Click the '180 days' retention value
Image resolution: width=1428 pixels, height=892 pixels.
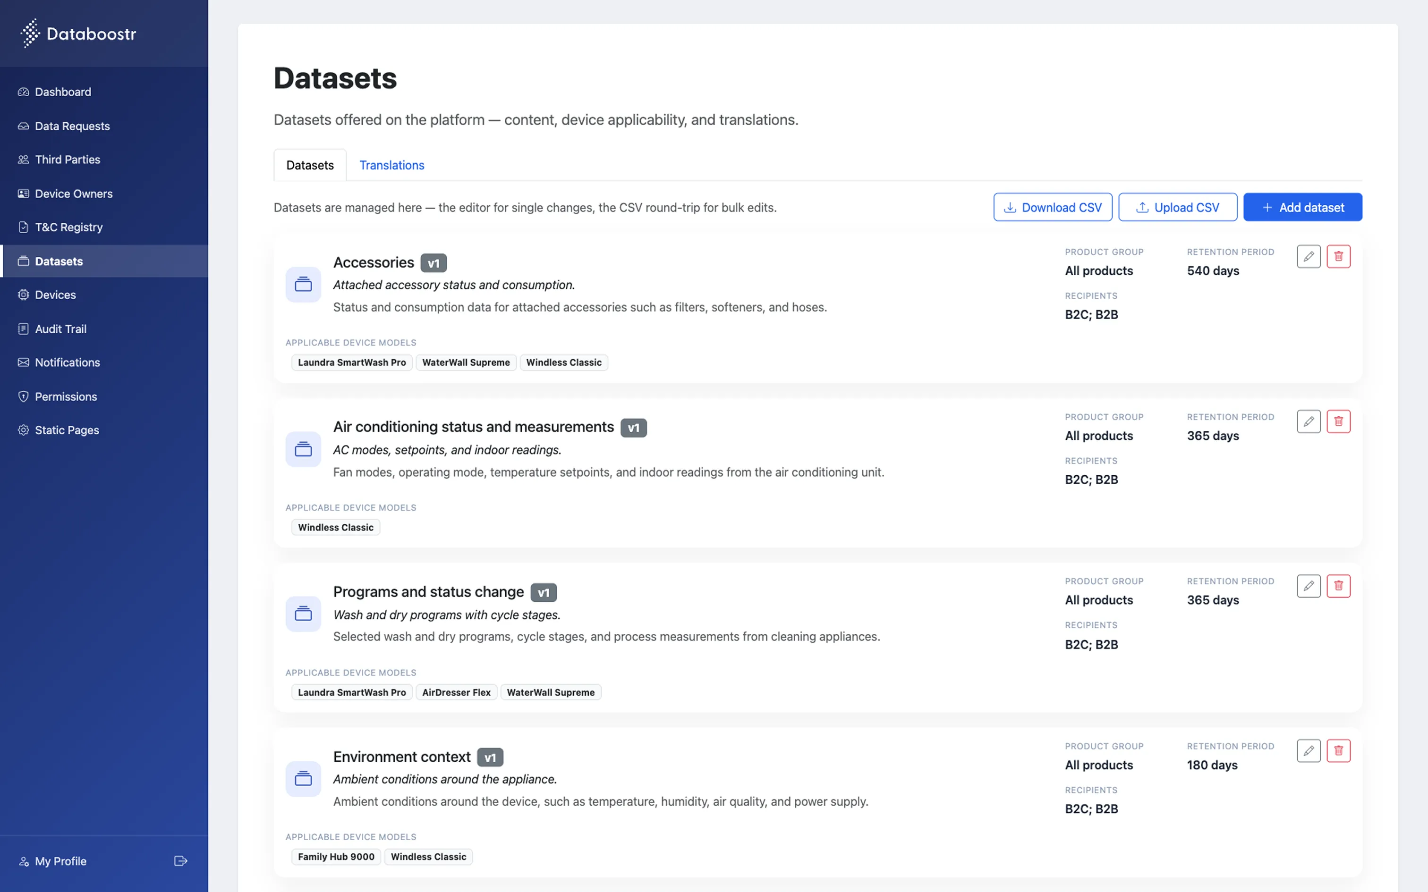click(1212, 765)
